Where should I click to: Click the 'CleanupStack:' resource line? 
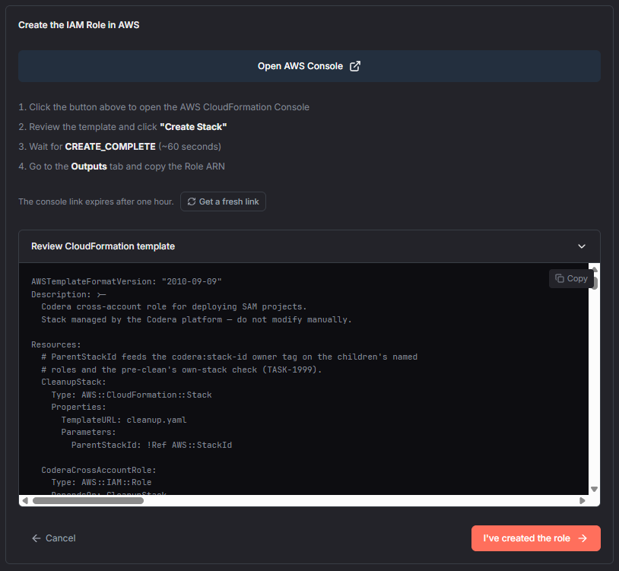(x=74, y=382)
